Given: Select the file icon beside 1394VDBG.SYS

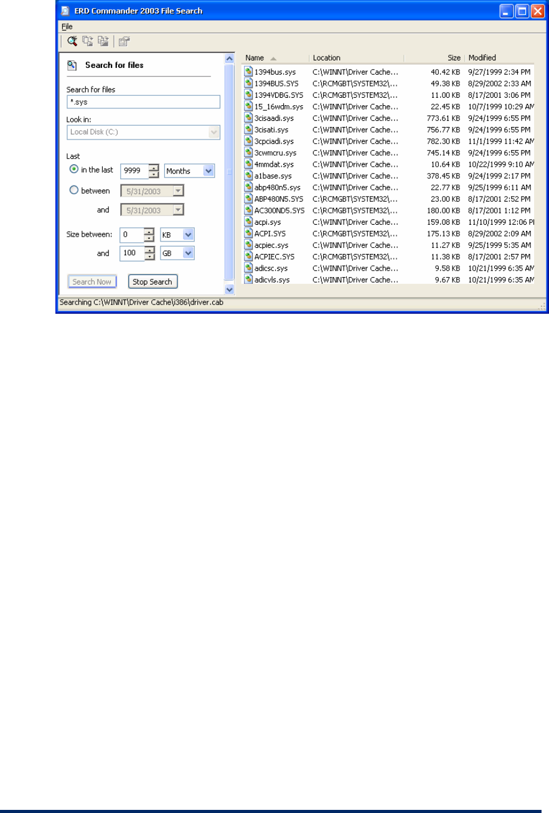Looking at the screenshot, I should 248,95.
